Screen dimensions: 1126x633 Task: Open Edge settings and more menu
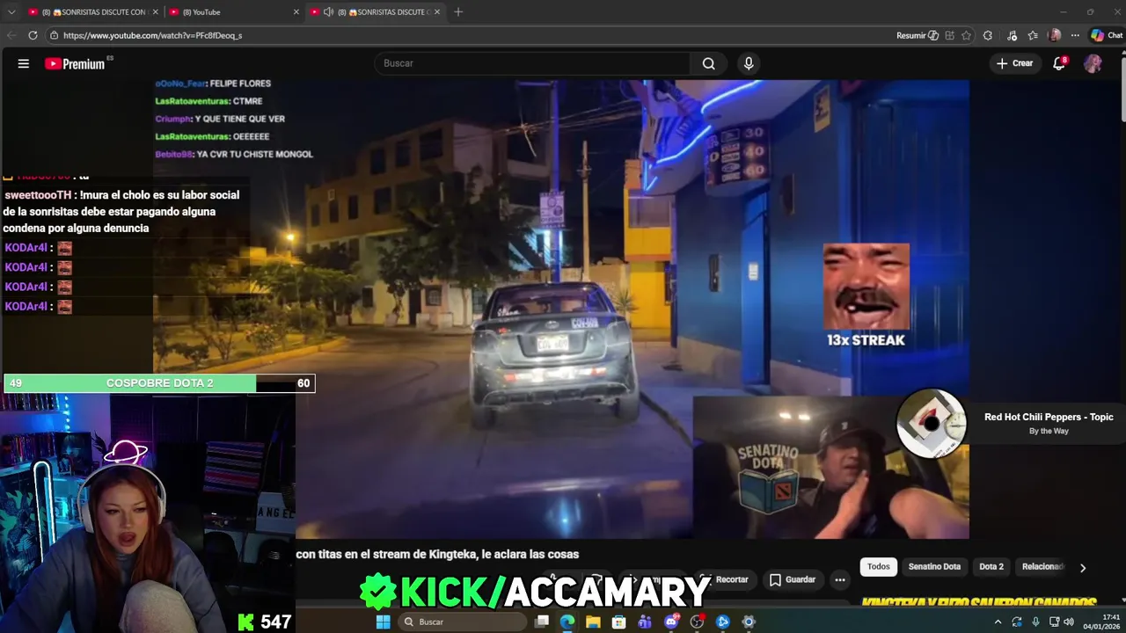coord(1075,35)
